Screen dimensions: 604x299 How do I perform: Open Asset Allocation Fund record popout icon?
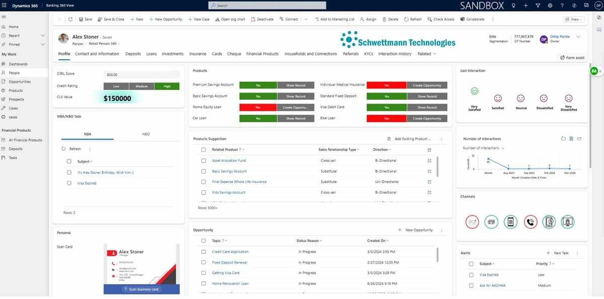click(429, 161)
